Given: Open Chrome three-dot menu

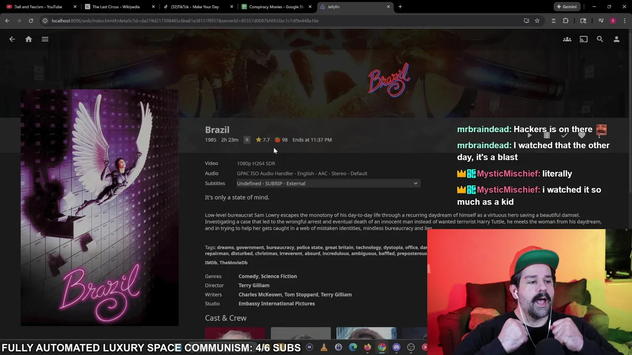Looking at the screenshot, I should (625, 21).
